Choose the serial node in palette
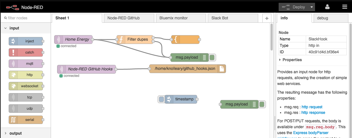Viewport: 352px width, 138px height. pyautogui.click(x=26, y=120)
